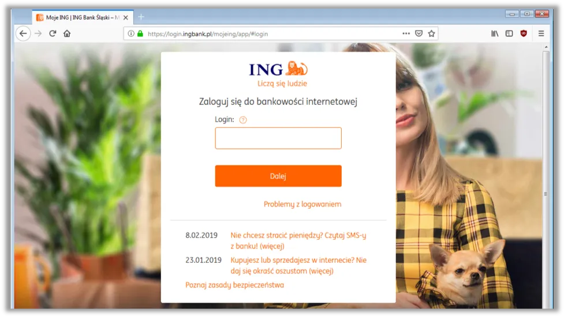Click the login help question mark icon

tap(243, 120)
